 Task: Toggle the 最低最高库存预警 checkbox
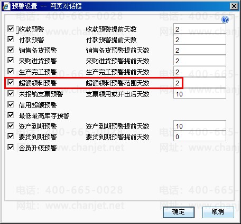pos(11,115)
